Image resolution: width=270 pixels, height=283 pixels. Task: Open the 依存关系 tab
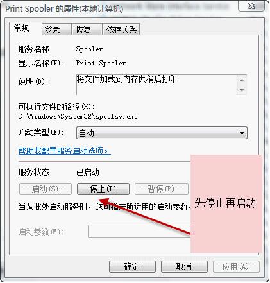click(121, 30)
